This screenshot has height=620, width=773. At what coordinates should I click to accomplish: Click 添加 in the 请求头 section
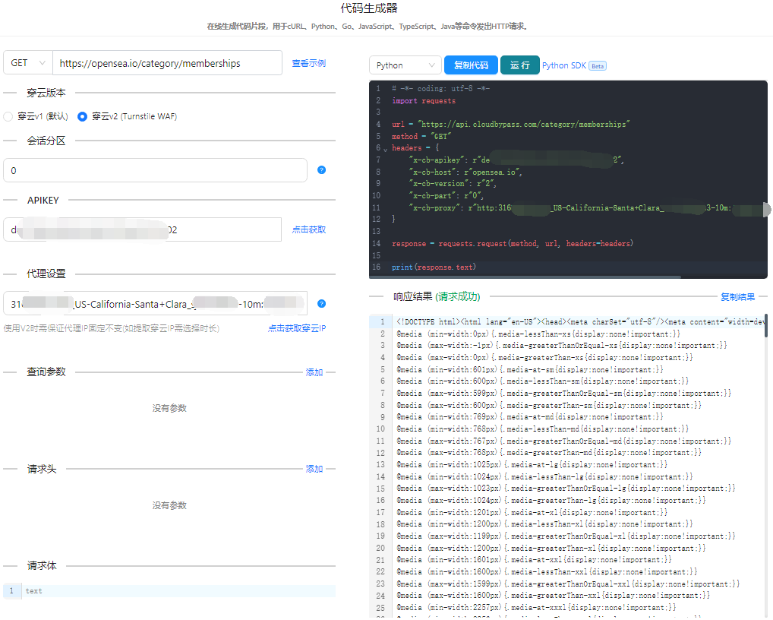[314, 469]
